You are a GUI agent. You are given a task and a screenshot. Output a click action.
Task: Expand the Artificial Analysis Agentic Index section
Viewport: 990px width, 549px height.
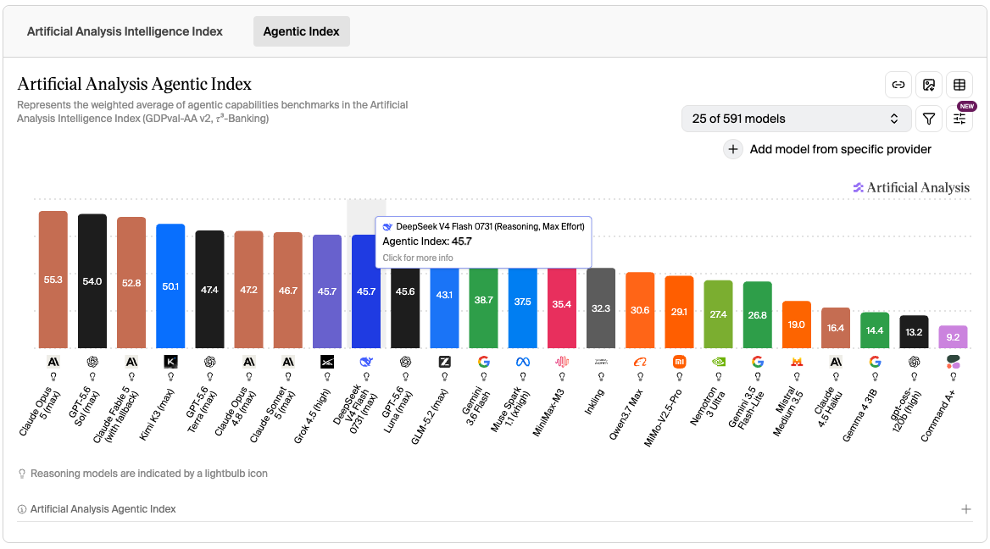point(966,509)
